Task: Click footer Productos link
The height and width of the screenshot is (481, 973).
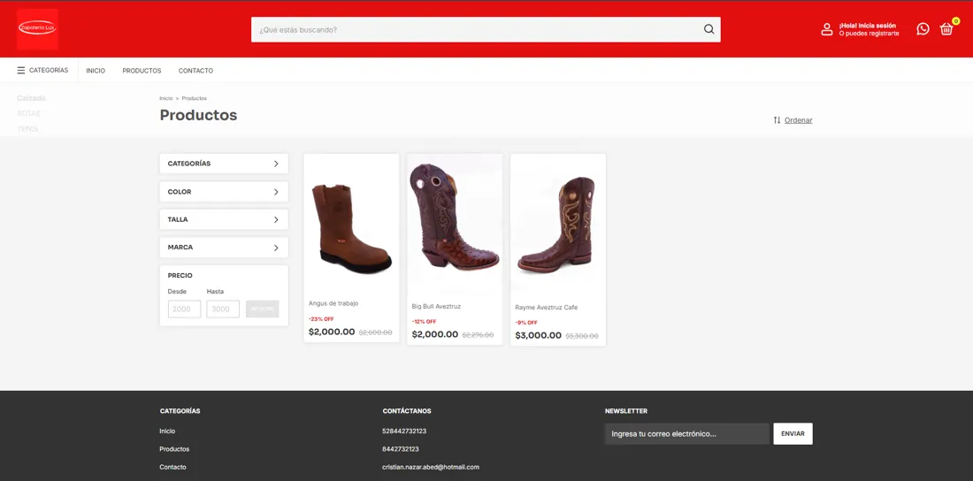Action: point(174,448)
